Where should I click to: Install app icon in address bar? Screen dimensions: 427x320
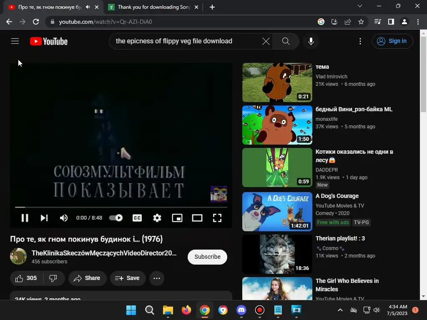[x=334, y=22]
